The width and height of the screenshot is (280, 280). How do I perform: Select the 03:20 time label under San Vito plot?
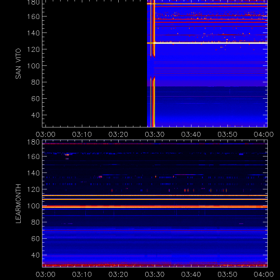(x=118, y=134)
